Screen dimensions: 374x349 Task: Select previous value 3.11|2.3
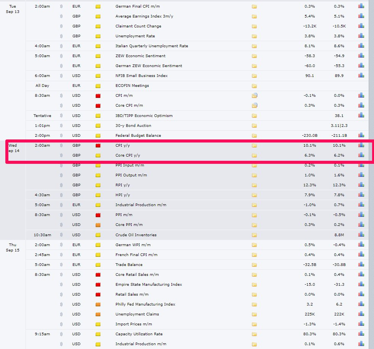click(x=339, y=125)
